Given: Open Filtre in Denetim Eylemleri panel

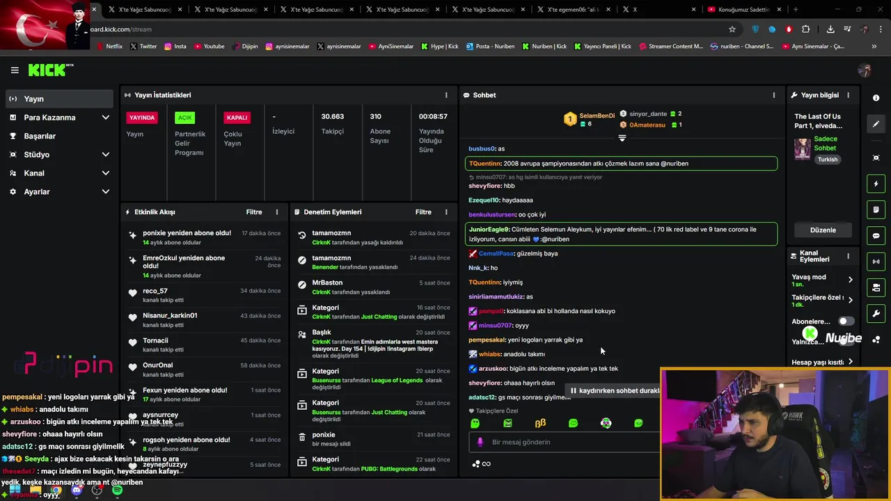Looking at the screenshot, I should coord(423,212).
